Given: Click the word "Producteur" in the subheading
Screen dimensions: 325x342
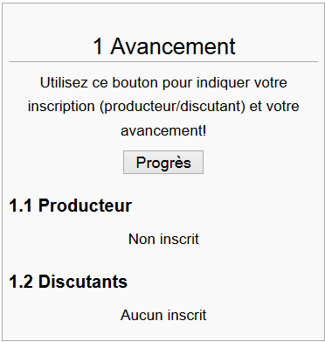Looking at the screenshot, I should [85, 206].
